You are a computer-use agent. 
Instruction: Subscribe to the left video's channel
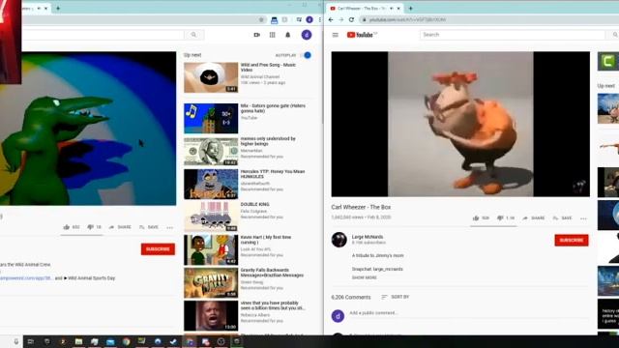[158, 249]
